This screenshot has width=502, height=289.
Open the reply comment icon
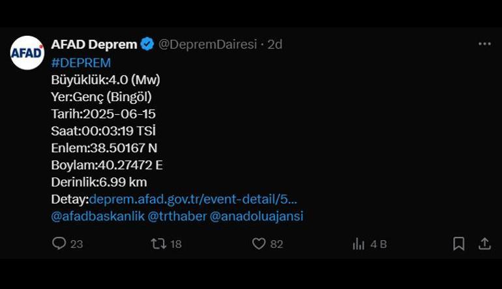[x=59, y=243]
